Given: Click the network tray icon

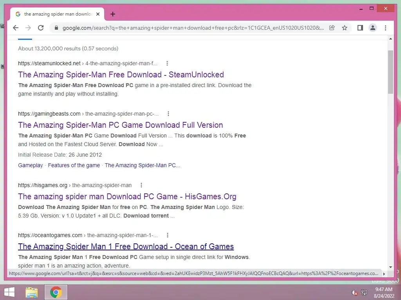Looking at the screenshot, I should pyautogui.click(x=364, y=292).
